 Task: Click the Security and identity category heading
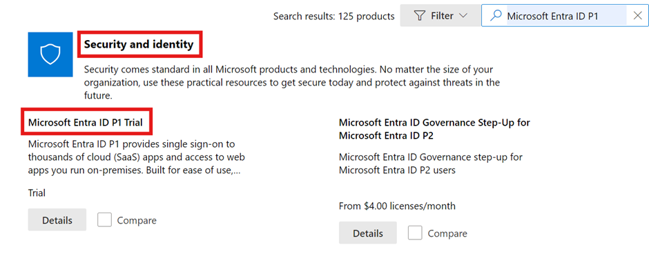click(139, 44)
